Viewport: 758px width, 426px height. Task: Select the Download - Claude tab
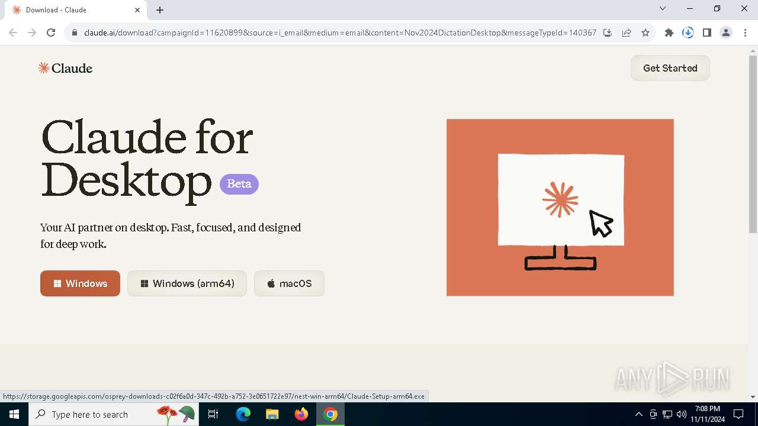pos(75,10)
